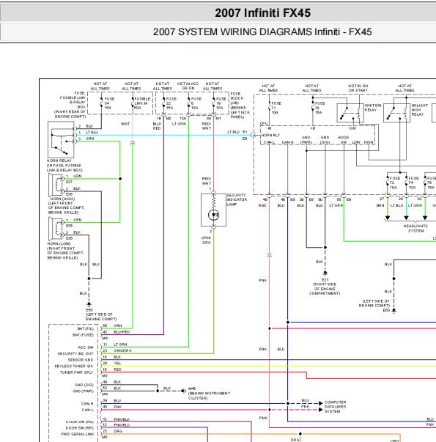
Task: Click the "ACC SW" terminal label
Action: [86, 347]
